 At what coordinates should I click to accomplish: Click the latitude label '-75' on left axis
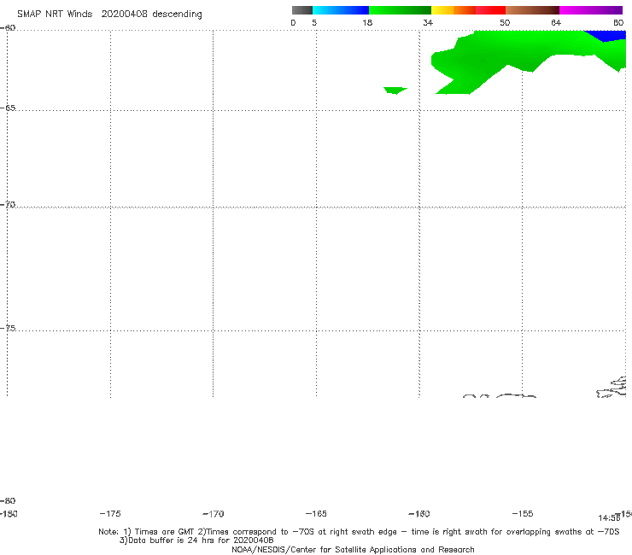(x=8, y=328)
